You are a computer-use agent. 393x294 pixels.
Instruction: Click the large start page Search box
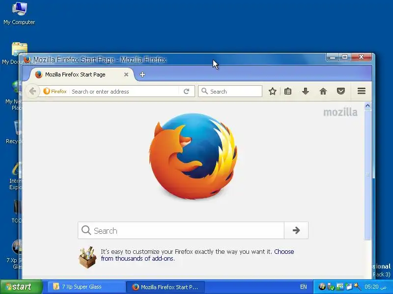[x=181, y=230]
